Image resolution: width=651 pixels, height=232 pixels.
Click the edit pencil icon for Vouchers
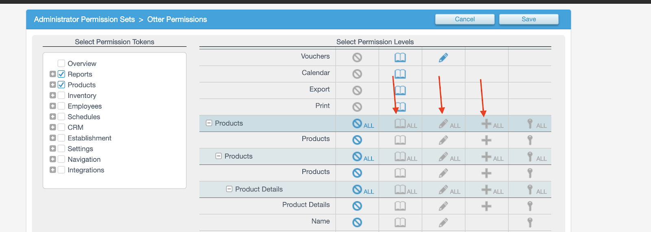tap(443, 58)
